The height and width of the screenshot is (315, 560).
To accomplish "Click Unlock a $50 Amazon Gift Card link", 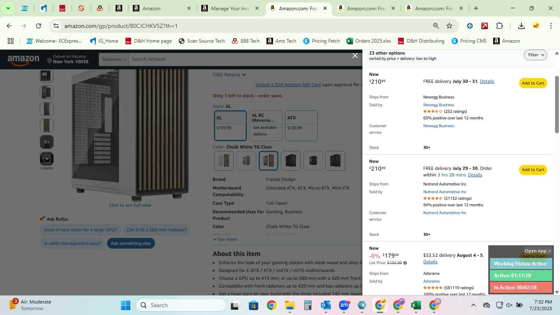I will click(x=288, y=84).
